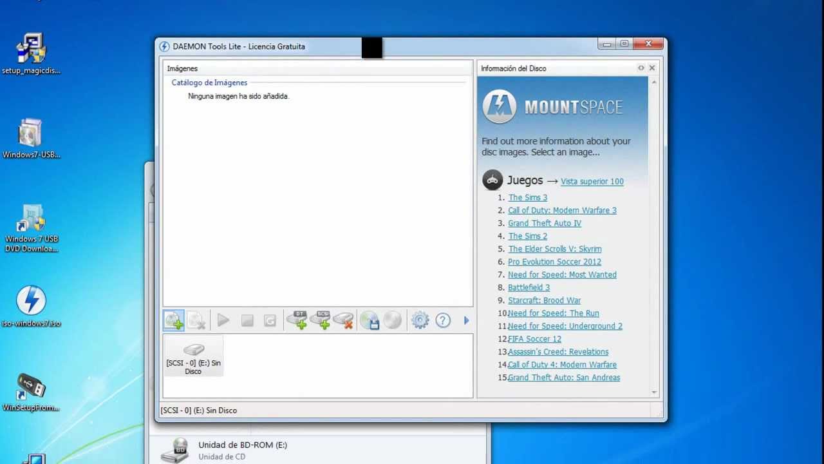
Task: Click the Burn disc icon
Action: (393, 320)
